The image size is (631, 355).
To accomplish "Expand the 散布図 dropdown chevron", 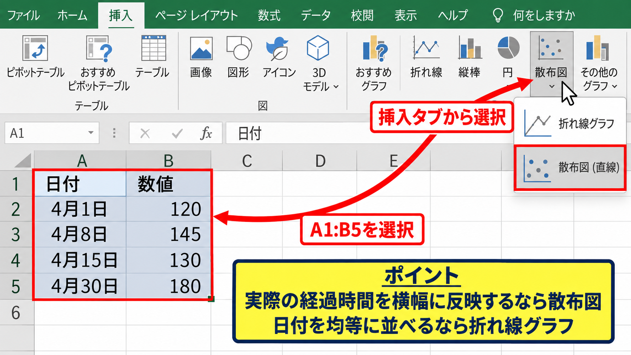I will point(552,87).
